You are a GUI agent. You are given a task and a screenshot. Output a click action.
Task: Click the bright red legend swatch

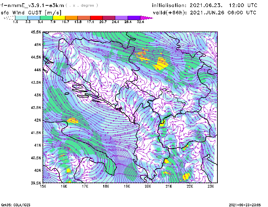coord(96,18)
